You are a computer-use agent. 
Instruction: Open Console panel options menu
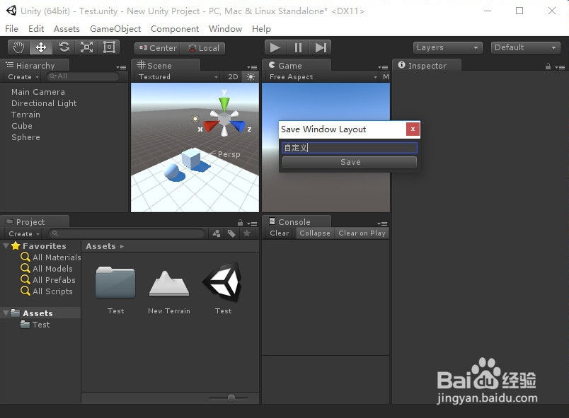tap(382, 223)
